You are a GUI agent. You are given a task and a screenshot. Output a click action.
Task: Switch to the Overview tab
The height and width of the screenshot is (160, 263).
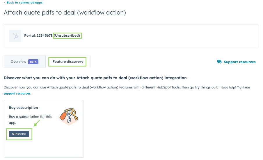(x=18, y=62)
